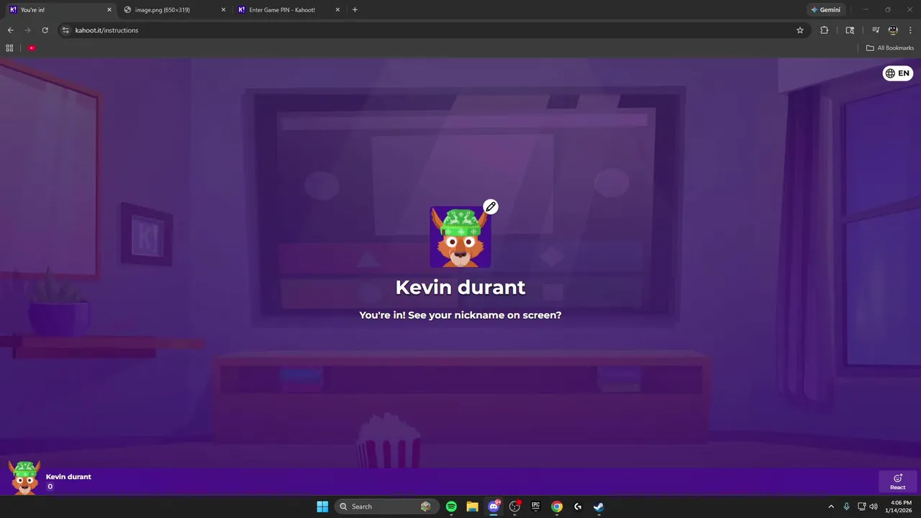Switch to the Enter Game PIN - Kahoot! tab
The height and width of the screenshot is (518, 921).
tap(288, 10)
